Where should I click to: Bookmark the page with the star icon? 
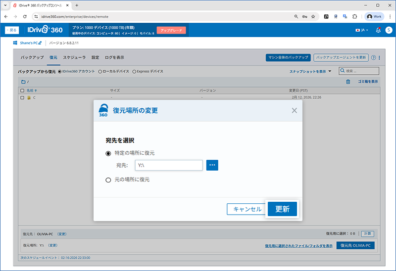pos(313,16)
